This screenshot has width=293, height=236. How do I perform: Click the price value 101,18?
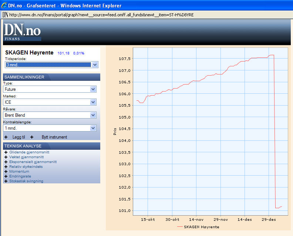[x=63, y=53]
